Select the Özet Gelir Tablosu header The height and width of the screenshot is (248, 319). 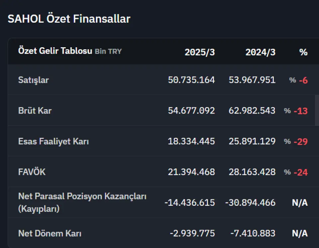tap(55, 51)
